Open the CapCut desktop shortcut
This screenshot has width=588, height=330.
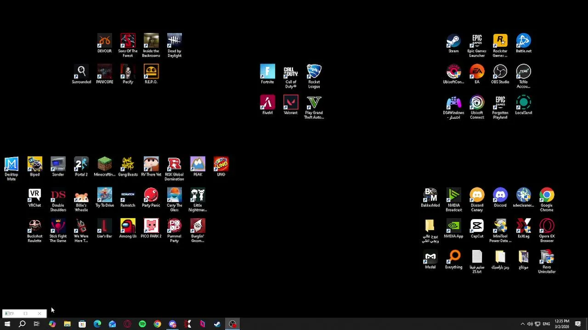[477, 228]
